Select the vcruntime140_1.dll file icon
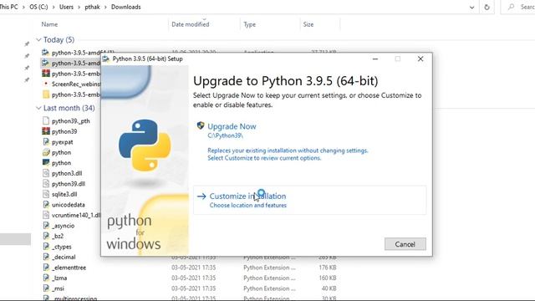The image size is (535, 301). click(x=46, y=215)
